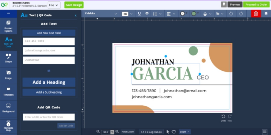The width and height of the screenshot is (271, 135).
Task: Expand the left panel collapse arrow
Action: tap(82, 110)
